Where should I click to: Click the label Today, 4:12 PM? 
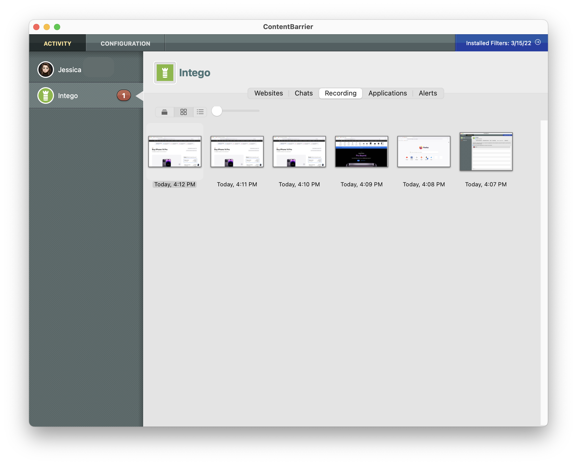175,184
